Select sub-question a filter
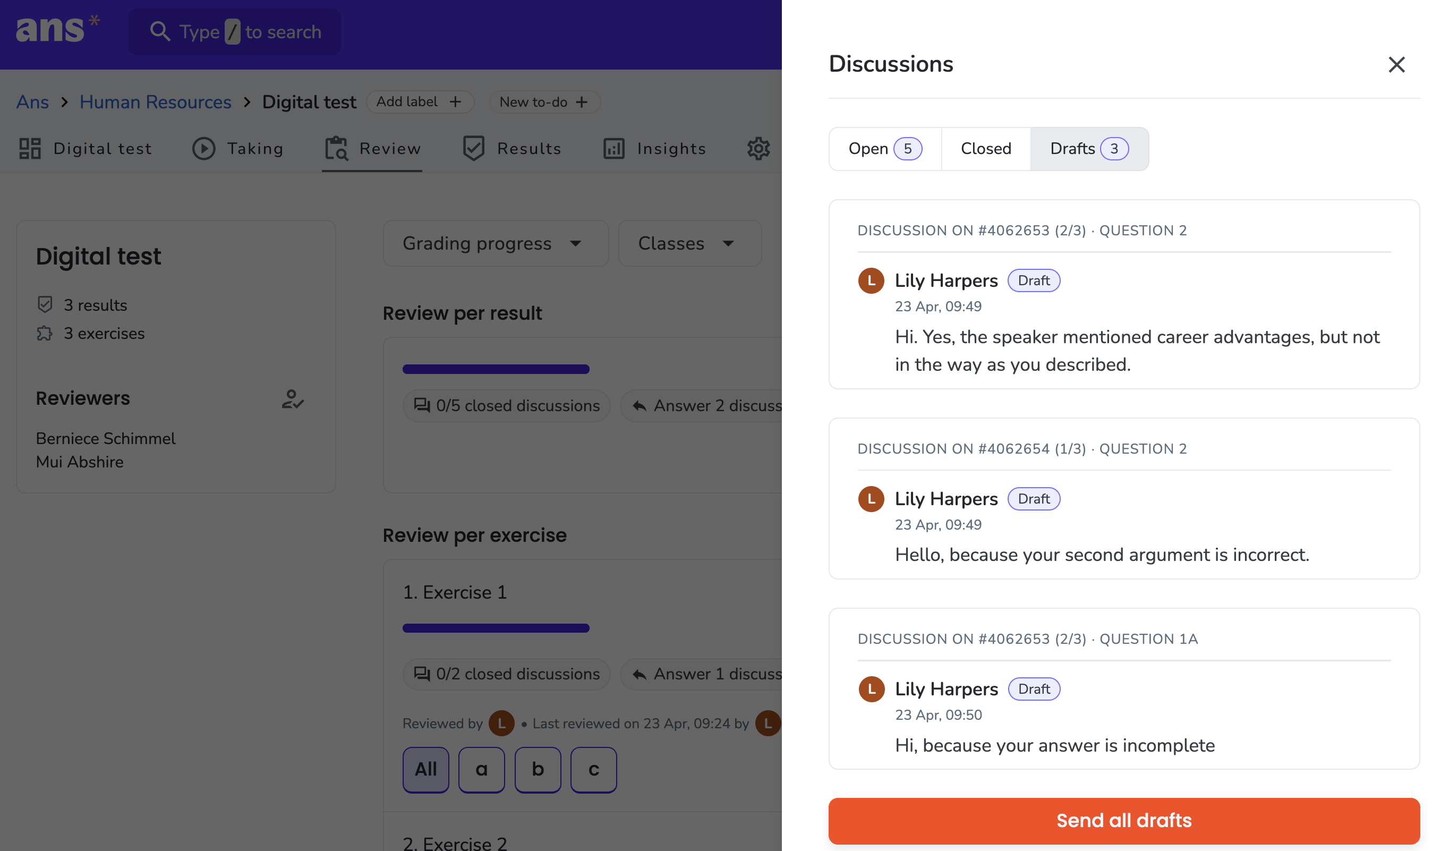The height and width of the screenshot is (851, 1432). (x=482, y=770)
